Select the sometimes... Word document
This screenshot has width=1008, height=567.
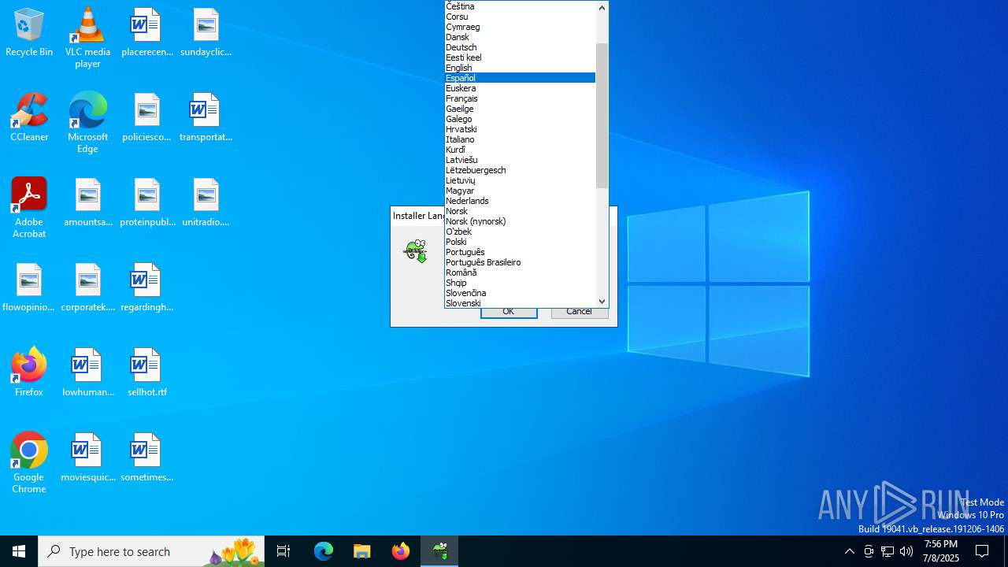(x=146, y=458)
